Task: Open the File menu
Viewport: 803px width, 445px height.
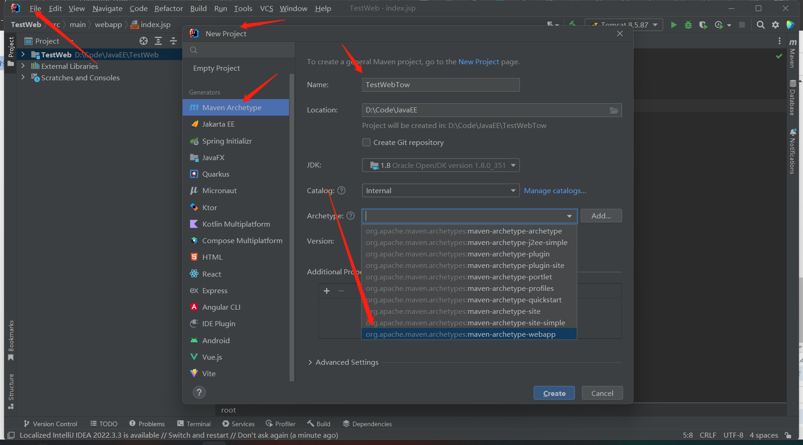Action: click(x=35, y=8)
